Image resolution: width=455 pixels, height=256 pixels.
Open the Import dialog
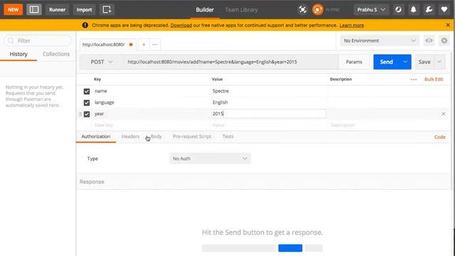coord(84,9)
